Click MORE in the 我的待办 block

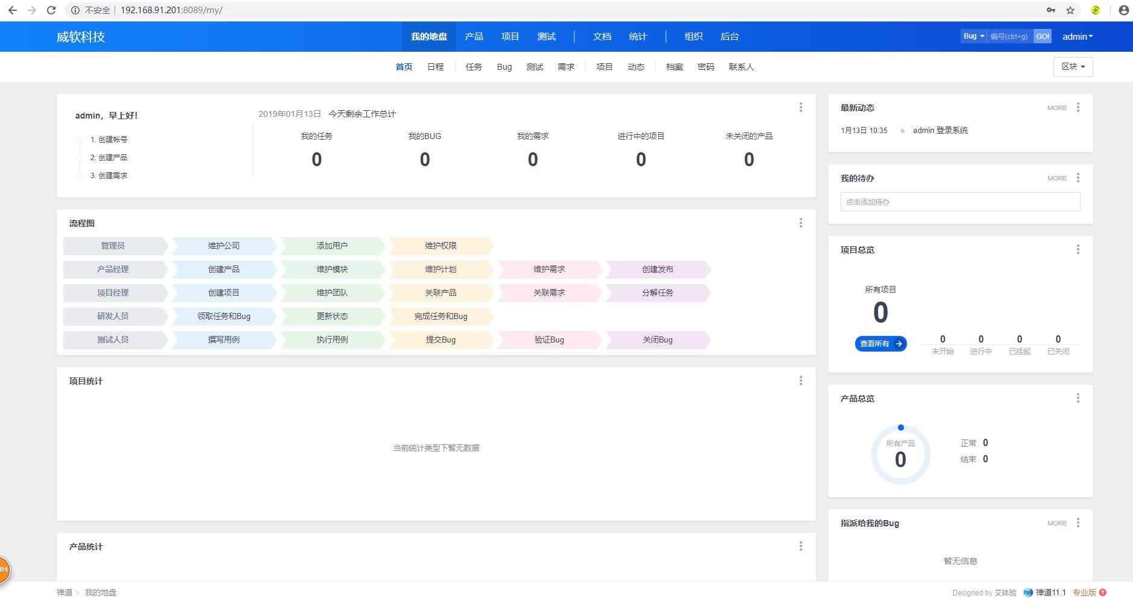click(1056, 178)
